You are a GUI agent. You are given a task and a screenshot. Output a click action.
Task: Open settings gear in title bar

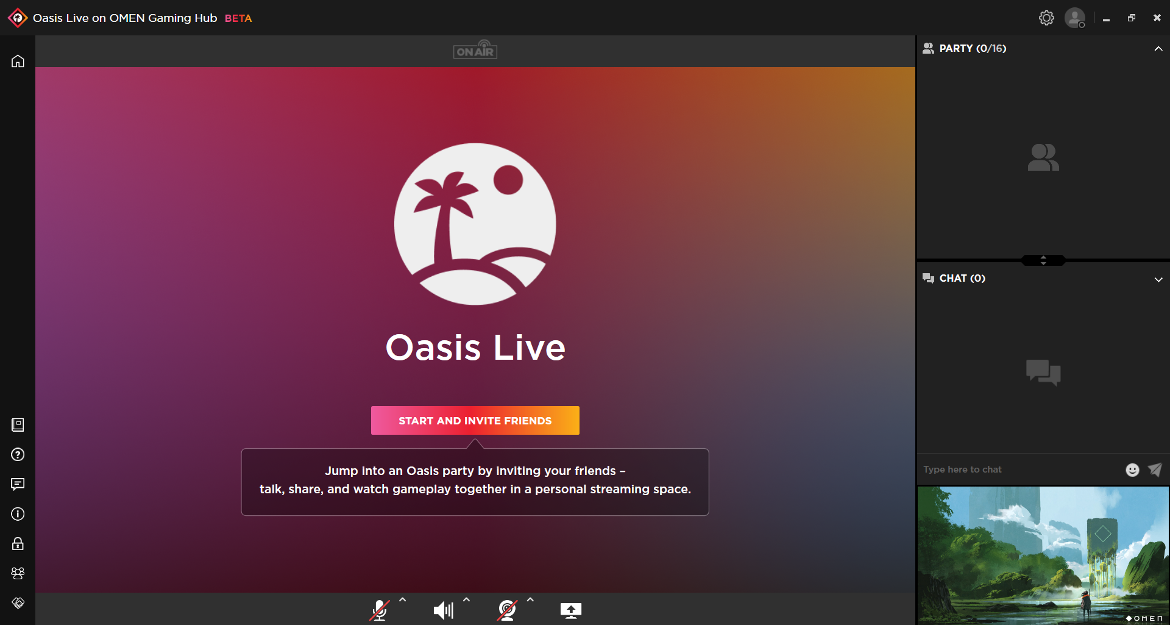tap(1046, 18)
